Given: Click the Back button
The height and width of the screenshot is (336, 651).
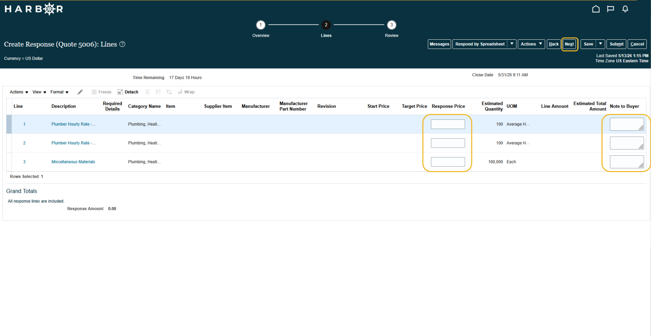Looking at the screenshot, I should point(554,44).
